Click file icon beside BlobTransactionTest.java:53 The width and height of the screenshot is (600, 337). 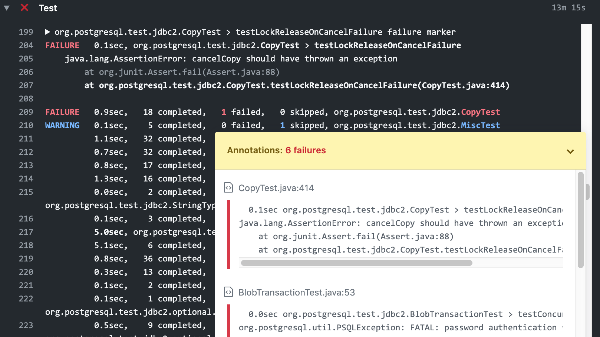pos(228,292)
